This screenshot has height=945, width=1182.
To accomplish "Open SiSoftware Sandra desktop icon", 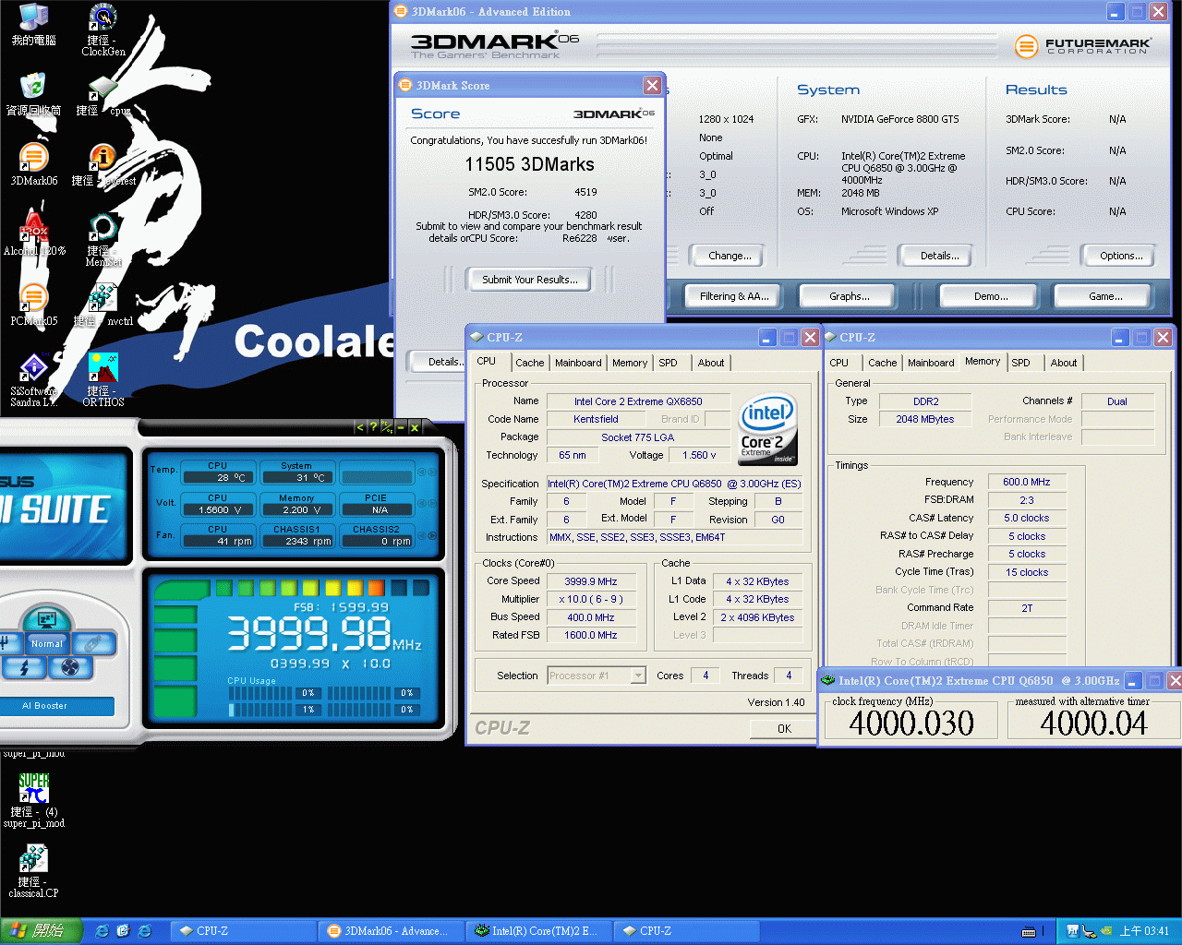I will coord(34,380).
